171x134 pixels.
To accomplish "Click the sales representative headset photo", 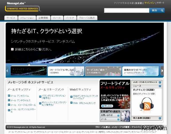I will pyautogui.click(x=125, y=116).
